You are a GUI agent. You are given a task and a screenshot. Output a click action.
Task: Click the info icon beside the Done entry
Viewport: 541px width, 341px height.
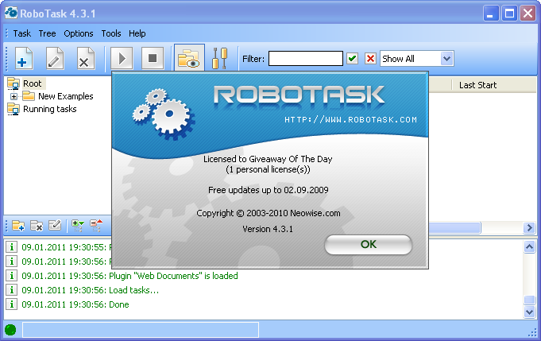[11, 304]
